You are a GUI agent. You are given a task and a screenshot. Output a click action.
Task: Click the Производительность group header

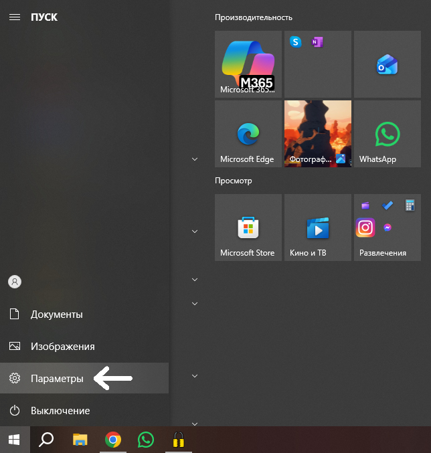tap(254, 17)
